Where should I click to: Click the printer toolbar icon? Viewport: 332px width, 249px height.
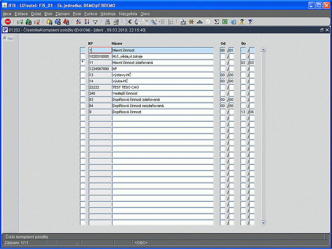107,22
